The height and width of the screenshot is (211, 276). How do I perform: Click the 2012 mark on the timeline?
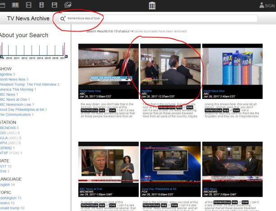(x=24, y=58)
